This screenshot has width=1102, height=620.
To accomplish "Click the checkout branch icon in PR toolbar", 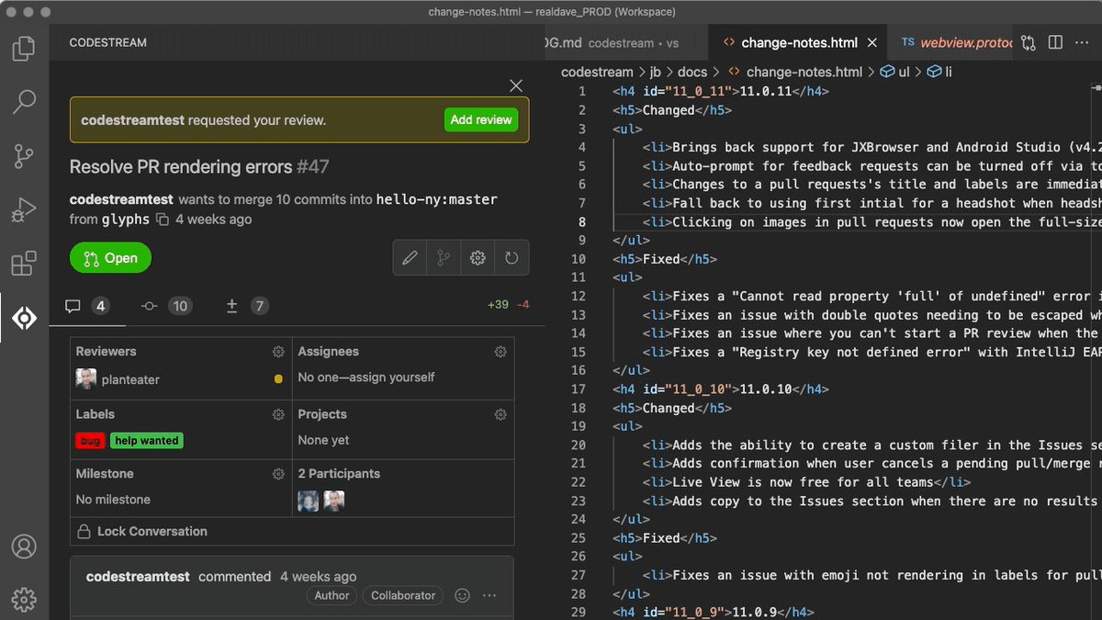I will coord(444,258).
